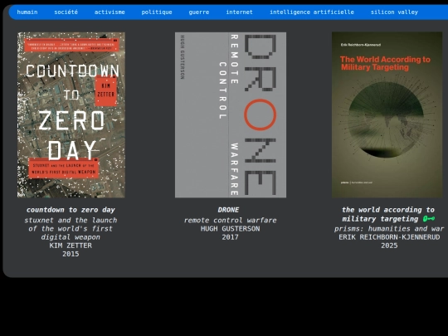Select the société menu item
This screenshot has height=336, width=448.
click(x=66, y=12)
